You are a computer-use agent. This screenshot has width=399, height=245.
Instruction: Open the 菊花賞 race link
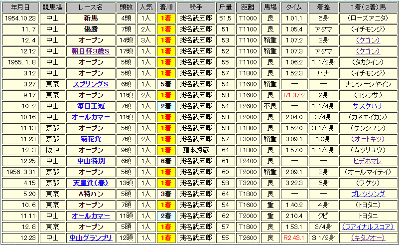(x=91, y=139)
